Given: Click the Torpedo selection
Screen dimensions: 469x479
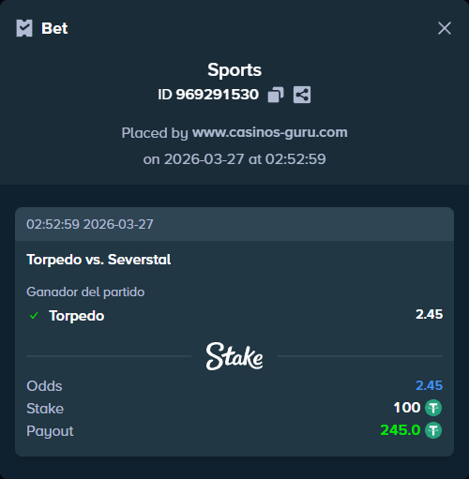Looking at the screenshot, I should pos(77,316).
